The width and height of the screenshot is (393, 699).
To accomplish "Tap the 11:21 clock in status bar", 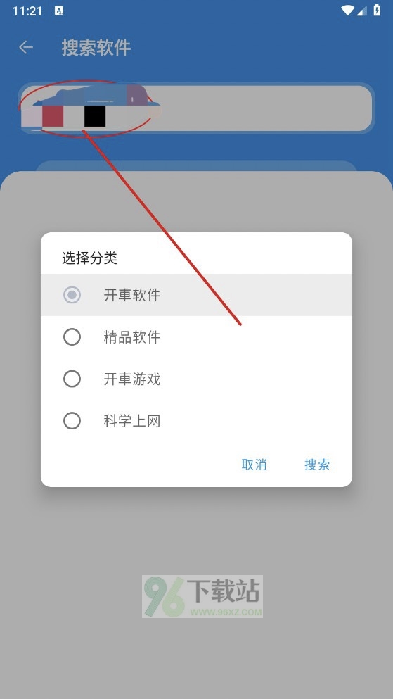I will tap(27, 11).
